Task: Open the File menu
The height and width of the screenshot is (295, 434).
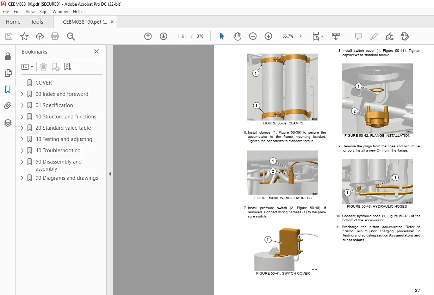Action: tap(6, 12)
